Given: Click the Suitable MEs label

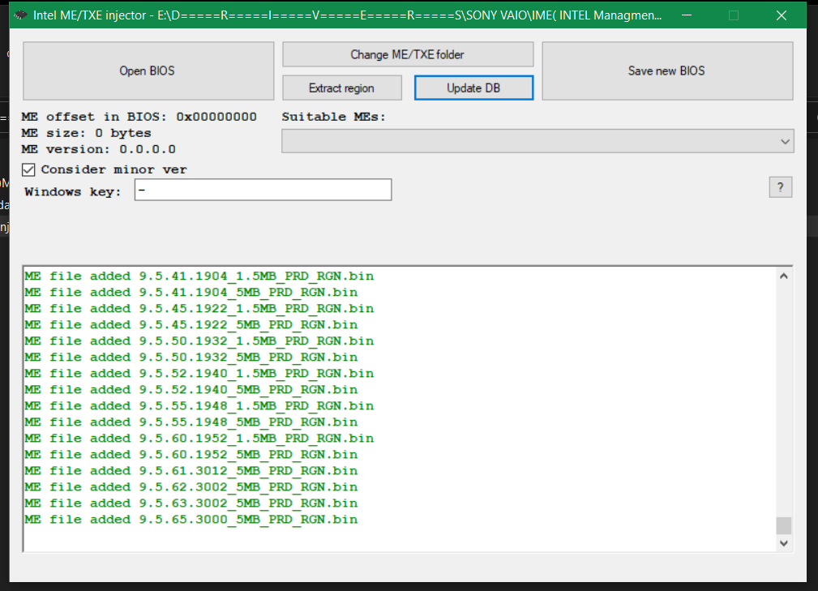Looking at the screenshot, I should click(333, 116).
